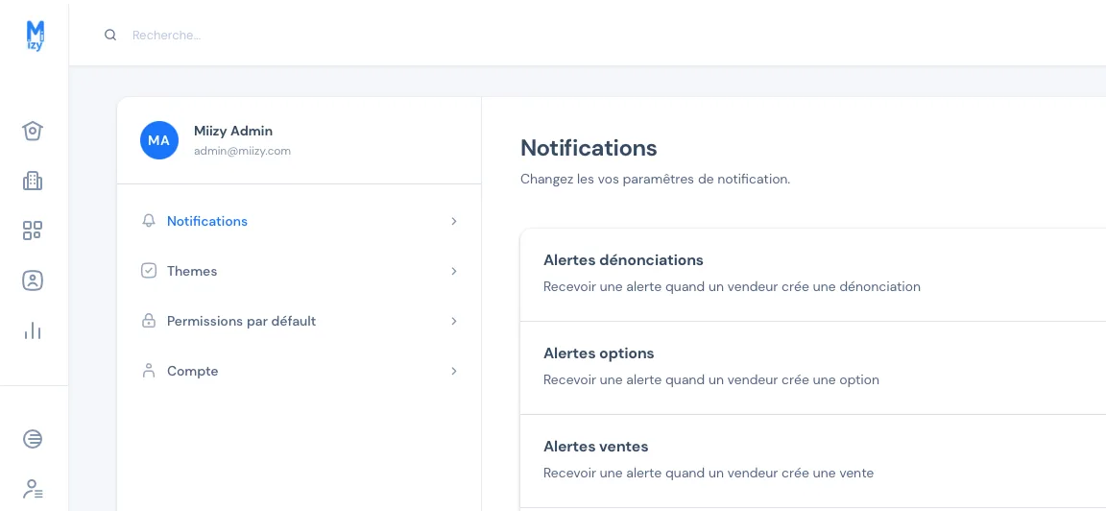Viewport: 1106px width, 511px height.
Task: Select the Themes settings menu item
Action: coord(300,271)
